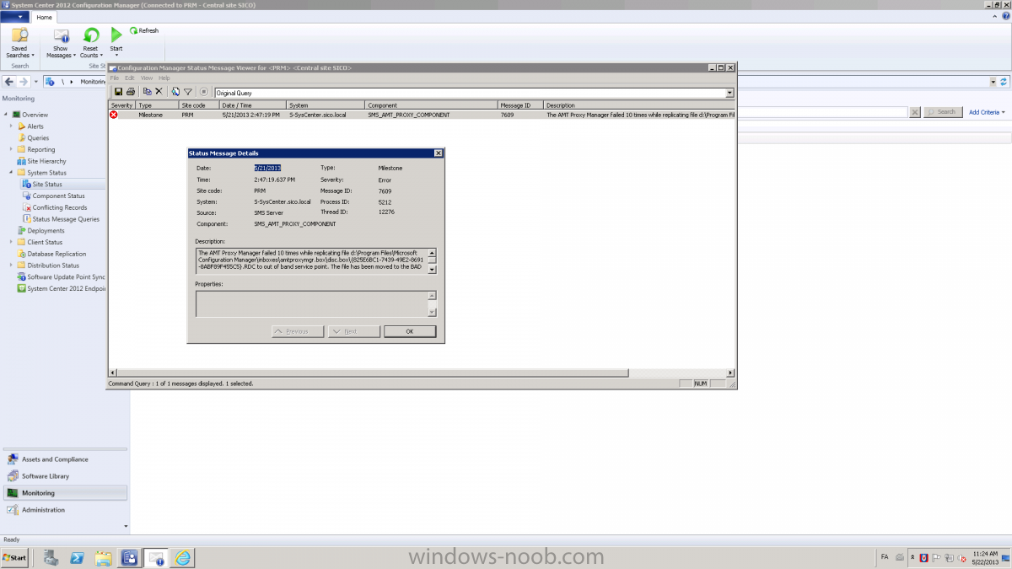Select Database Replication node
1012x569 pixels.
point(57,254)
